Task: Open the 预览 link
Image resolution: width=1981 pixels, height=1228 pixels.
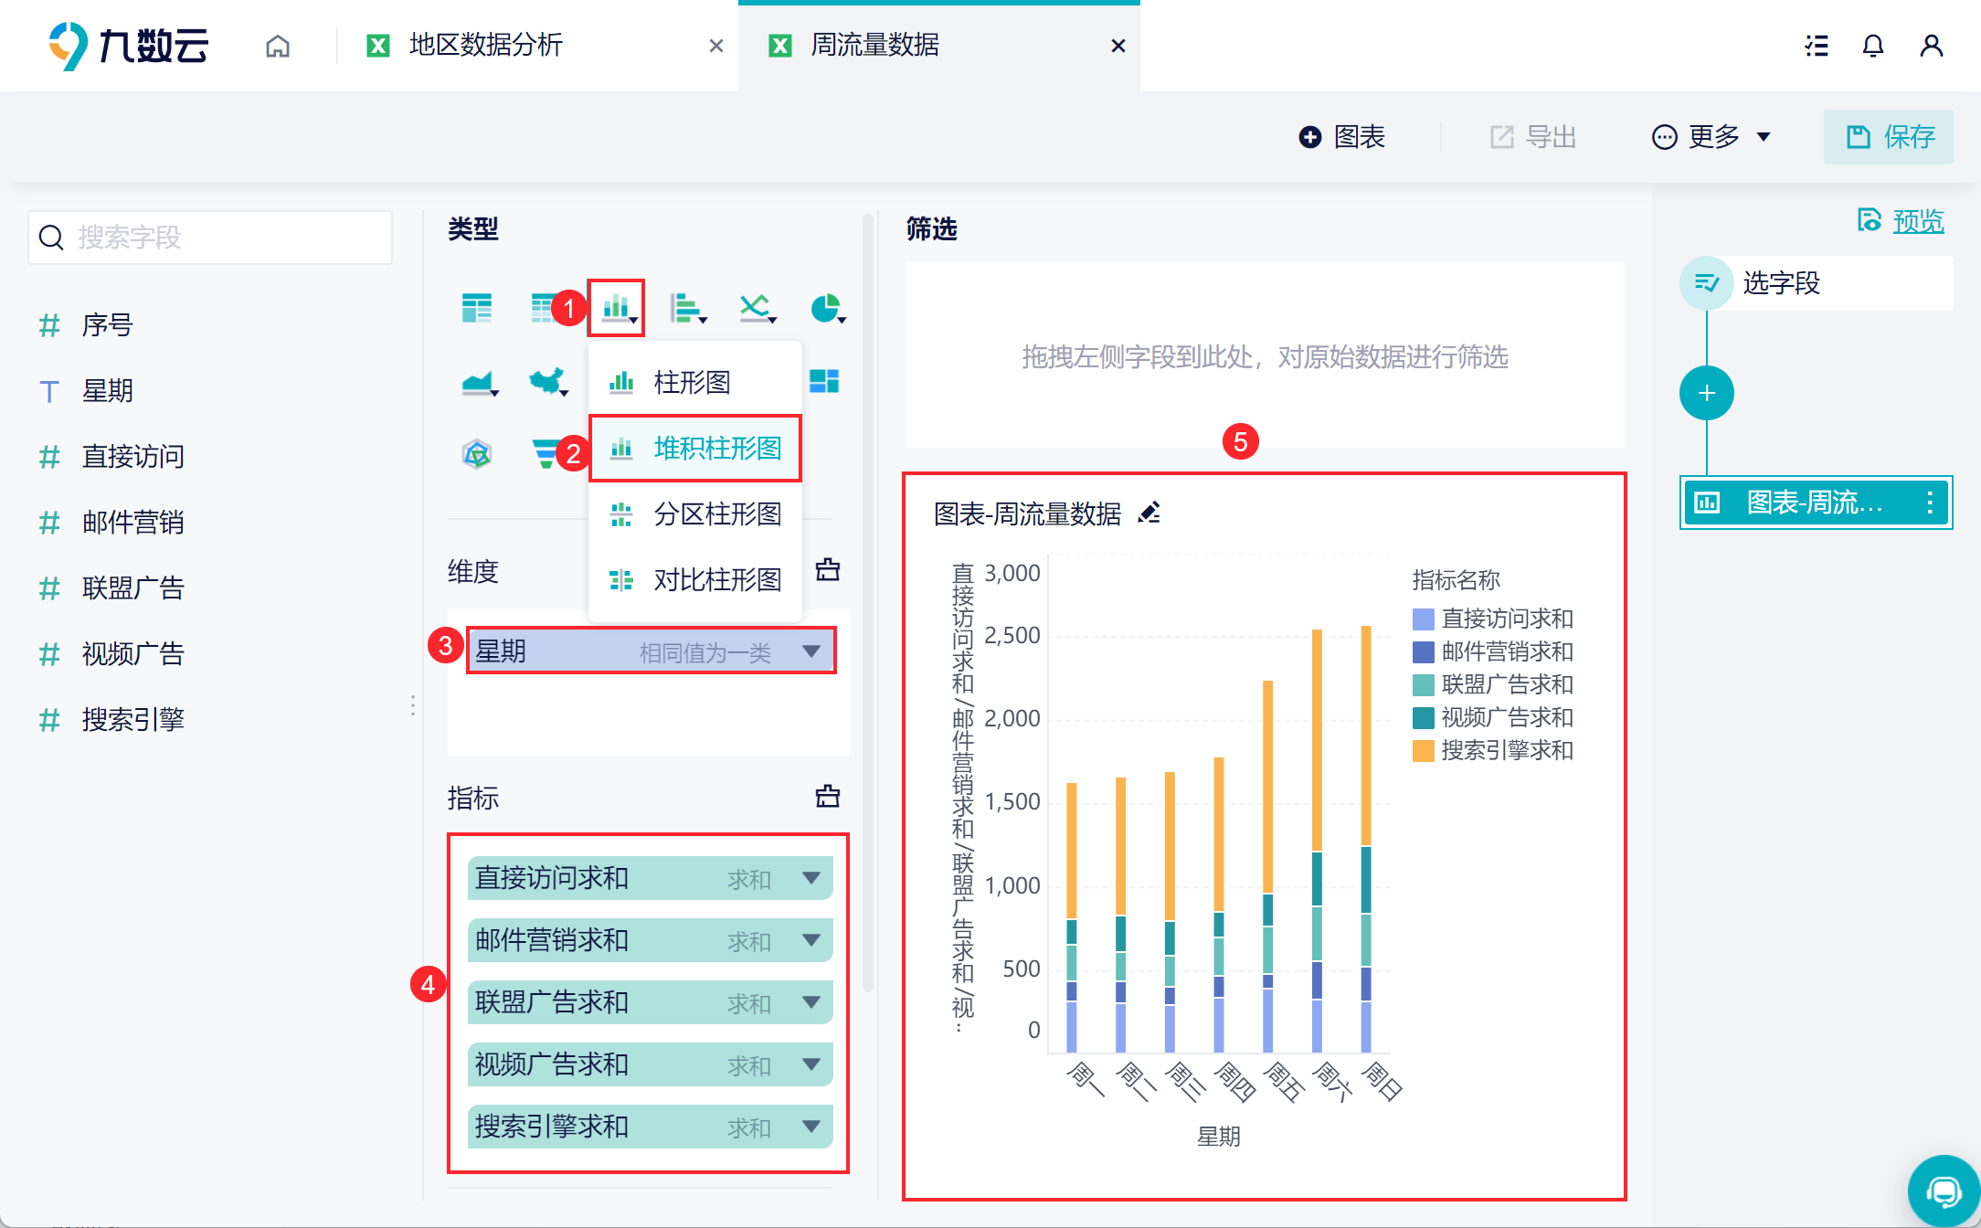Action: pos(1916,221)
